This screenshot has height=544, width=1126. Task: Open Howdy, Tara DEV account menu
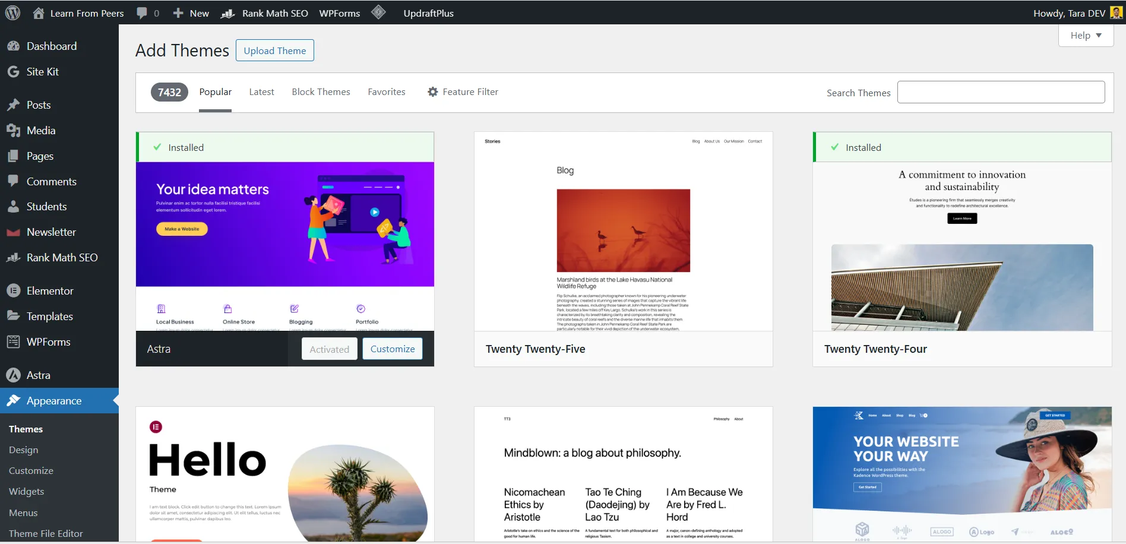coord(1077,13)
